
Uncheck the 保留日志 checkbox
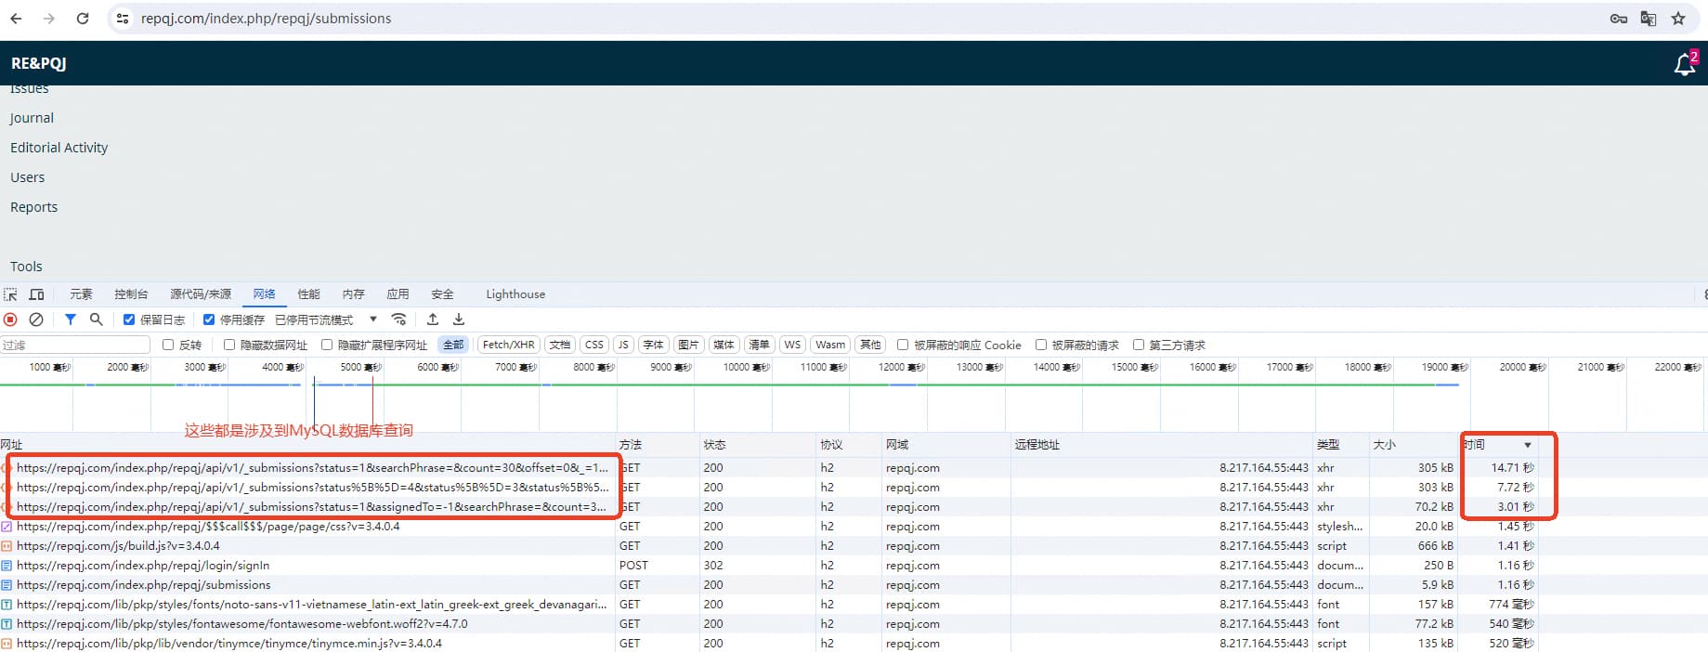click(x=129, y=319)
